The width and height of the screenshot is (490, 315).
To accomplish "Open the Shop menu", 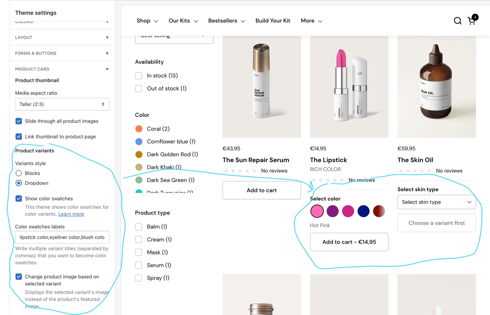I will coord(147,21).
